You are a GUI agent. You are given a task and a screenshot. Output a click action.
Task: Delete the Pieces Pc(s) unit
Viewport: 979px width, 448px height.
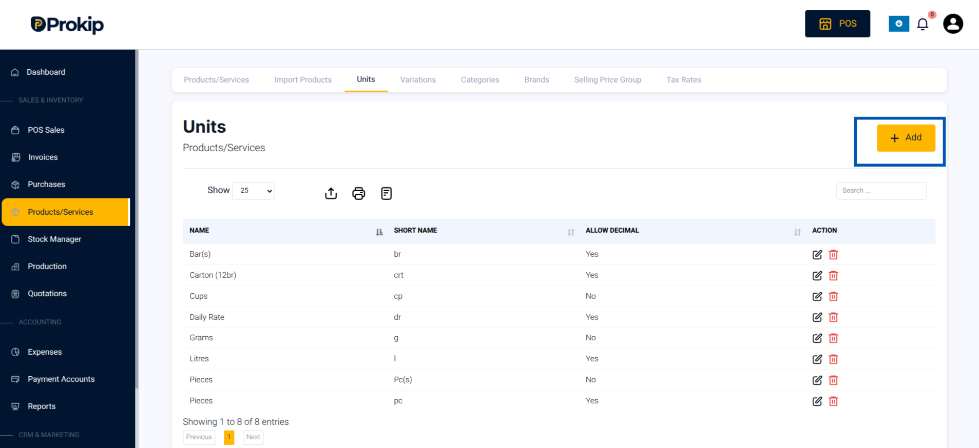click(x=833, y=380)
